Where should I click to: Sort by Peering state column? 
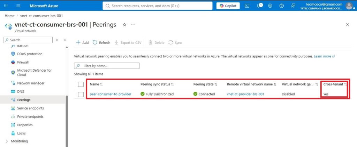(x=205, y=84)
